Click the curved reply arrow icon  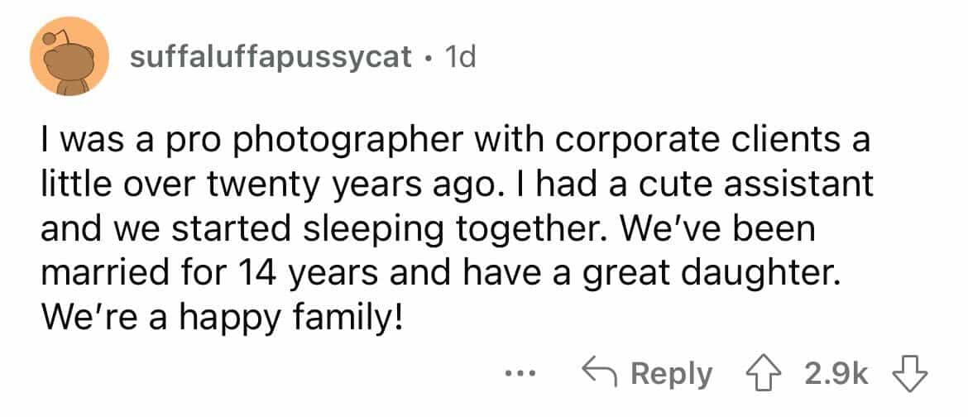point(601,374)
